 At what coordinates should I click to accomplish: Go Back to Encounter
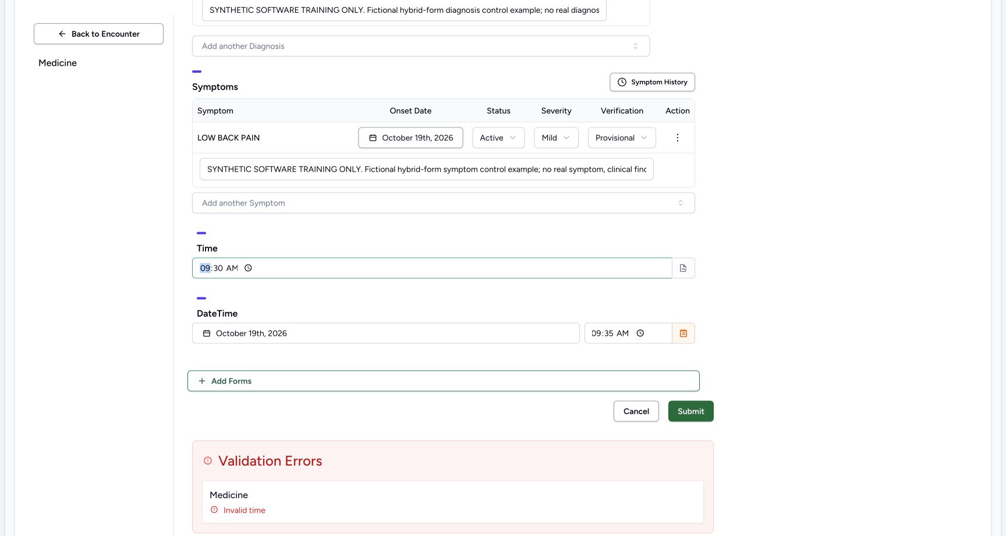[98, 34]
